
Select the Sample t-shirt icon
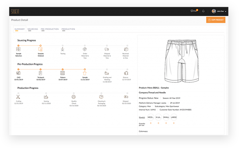tap(85, 73)
